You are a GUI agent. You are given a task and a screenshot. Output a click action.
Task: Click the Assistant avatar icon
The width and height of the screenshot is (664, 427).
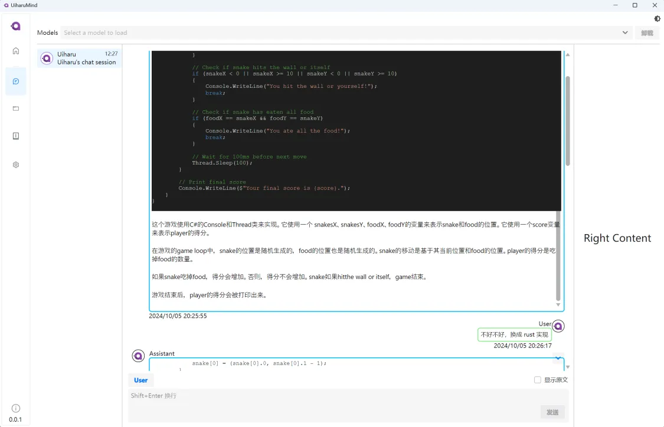tap(138, 356)
